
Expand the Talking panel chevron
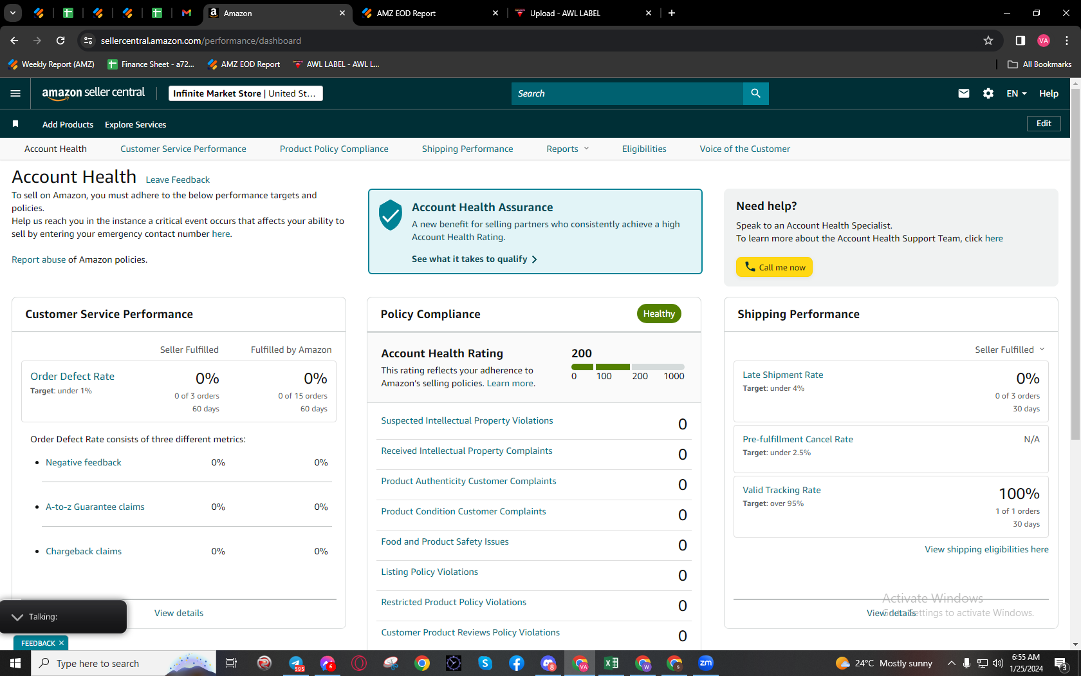pos(17,617)
